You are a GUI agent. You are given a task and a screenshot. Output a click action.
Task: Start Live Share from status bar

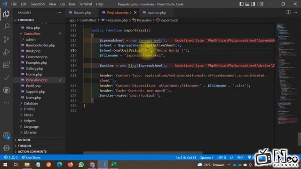click(31, 158)
